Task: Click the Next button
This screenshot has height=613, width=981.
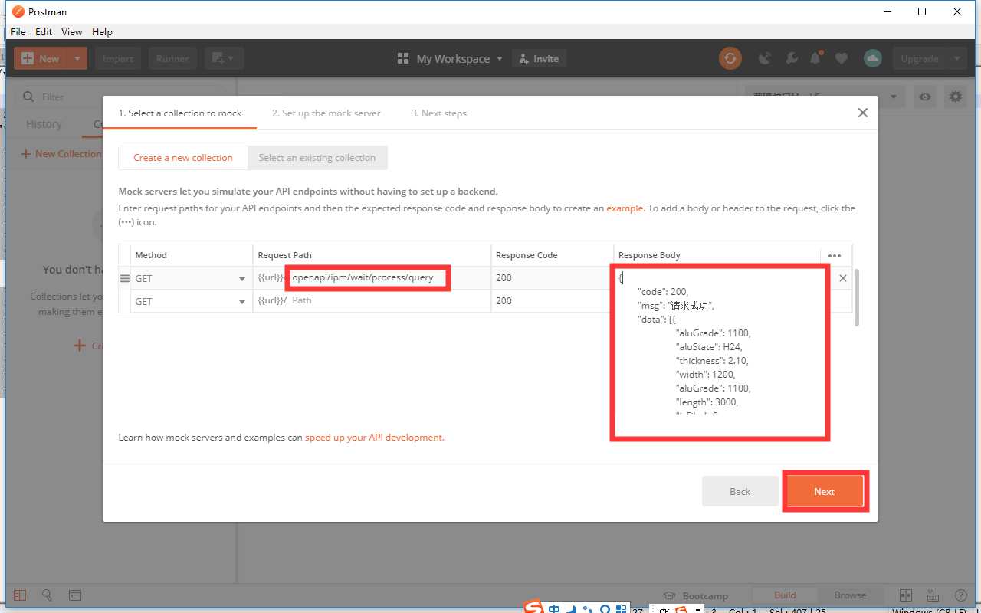Action: (824, 491)
